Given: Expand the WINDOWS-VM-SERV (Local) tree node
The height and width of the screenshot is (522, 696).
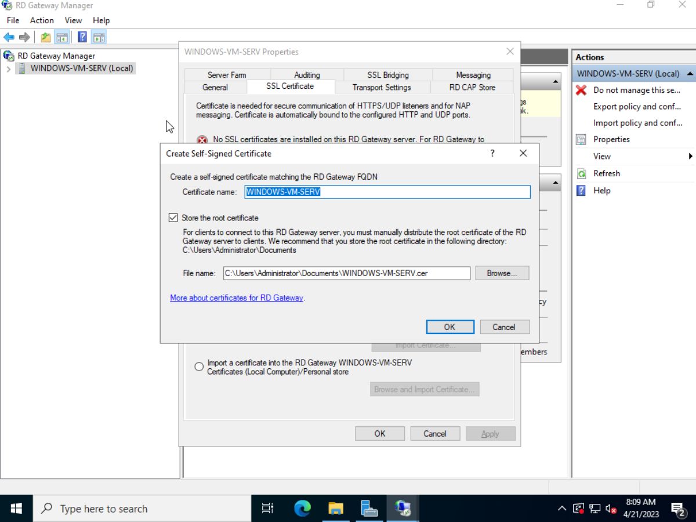Looking at the screenshot, I should (8, 68).
